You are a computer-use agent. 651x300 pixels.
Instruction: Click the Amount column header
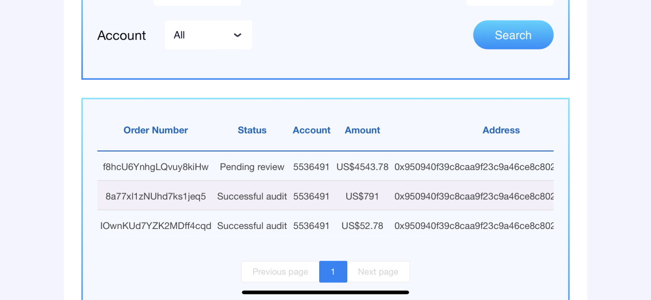coord(362,130)
